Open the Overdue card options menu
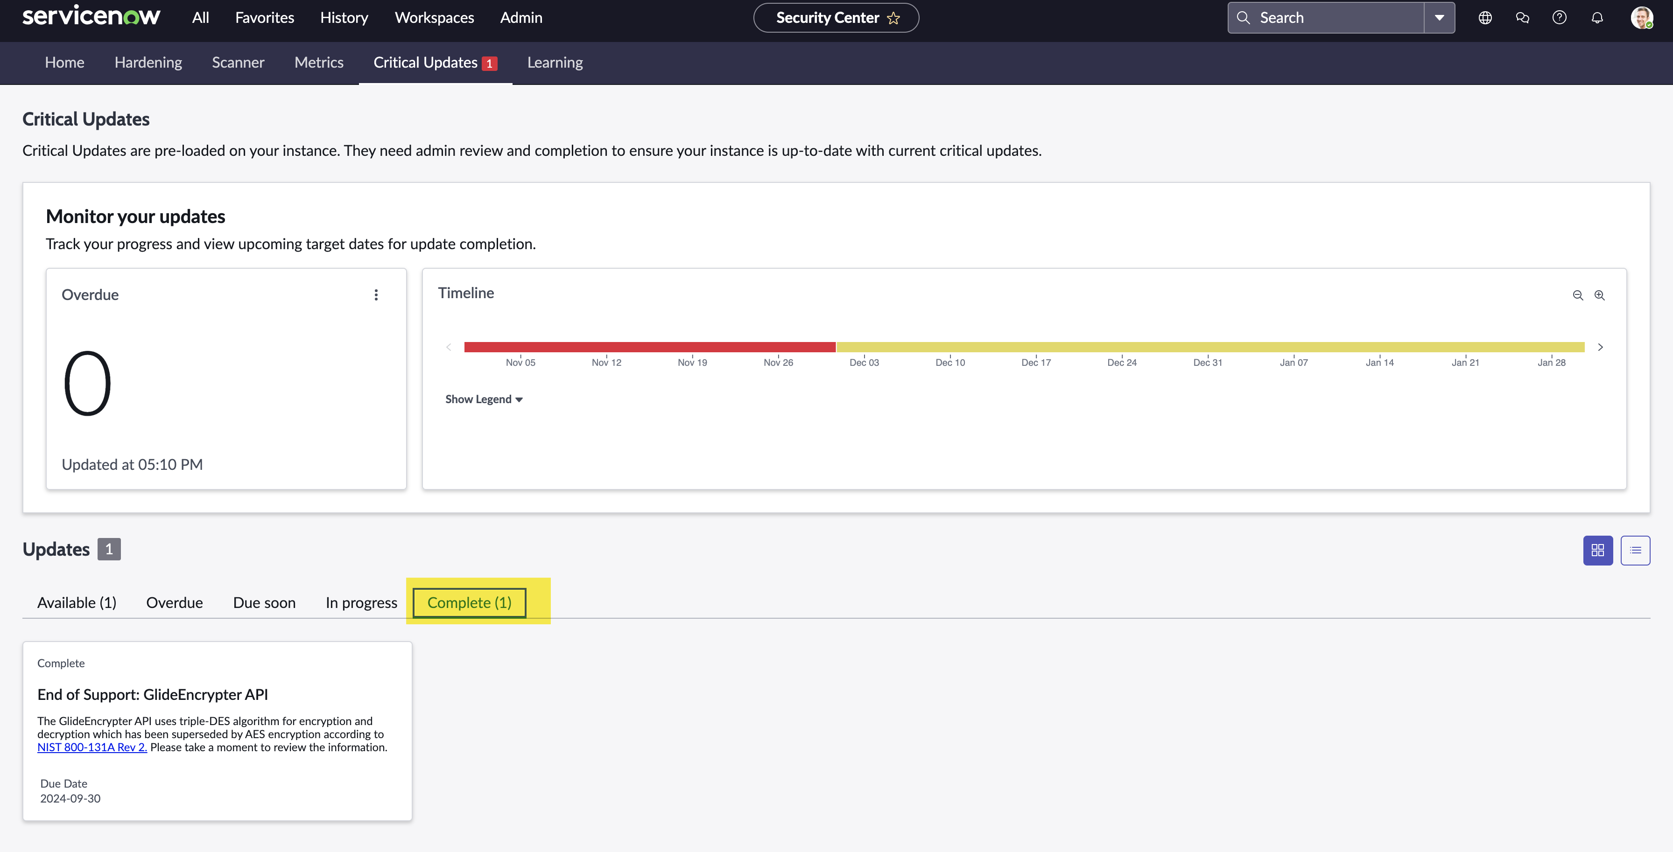This screenshot has width=1673, height=852. point(376,295)
